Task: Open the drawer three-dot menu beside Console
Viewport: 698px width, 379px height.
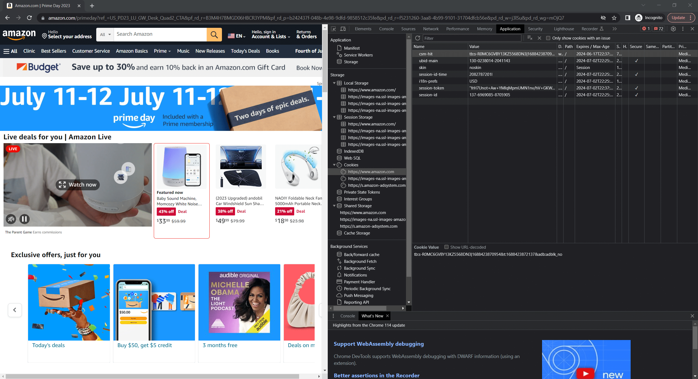Action: (x=333, y=316)
